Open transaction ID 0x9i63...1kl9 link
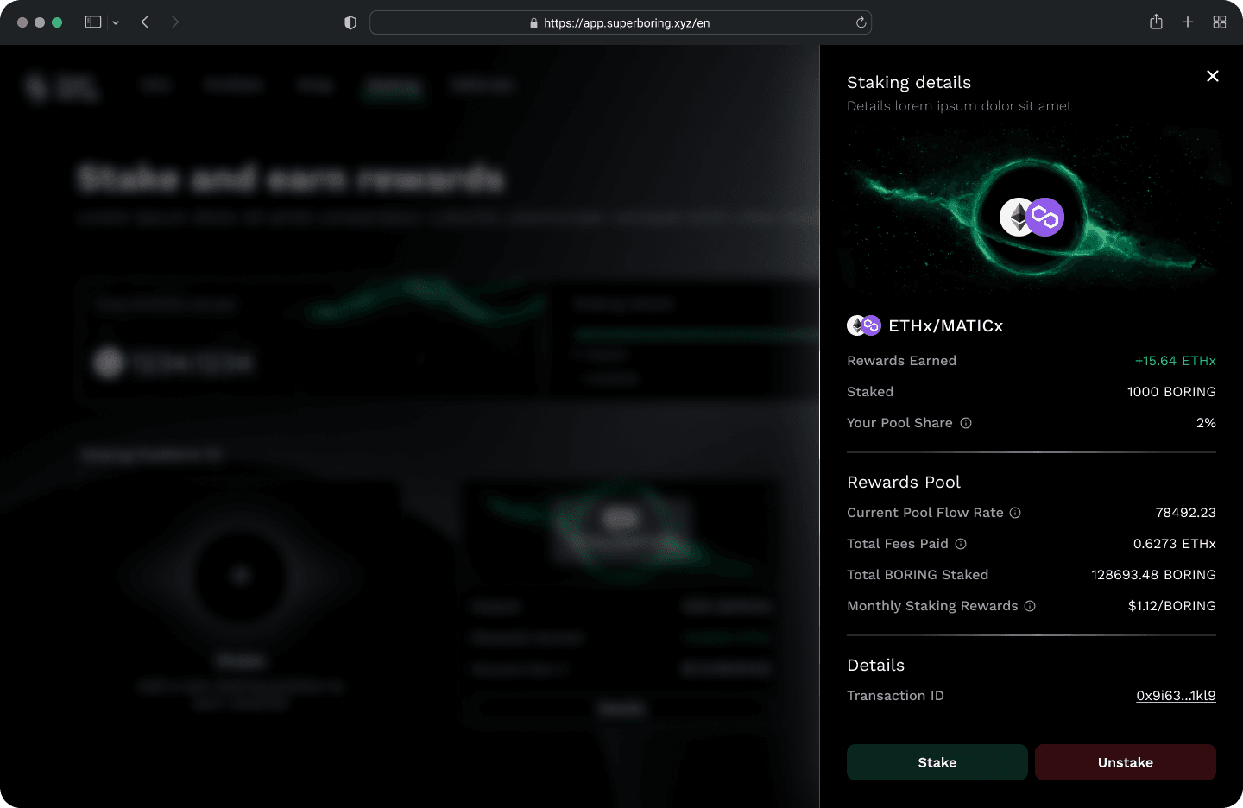Viewport: 1243px width, 808px height. pos(1176,696)
